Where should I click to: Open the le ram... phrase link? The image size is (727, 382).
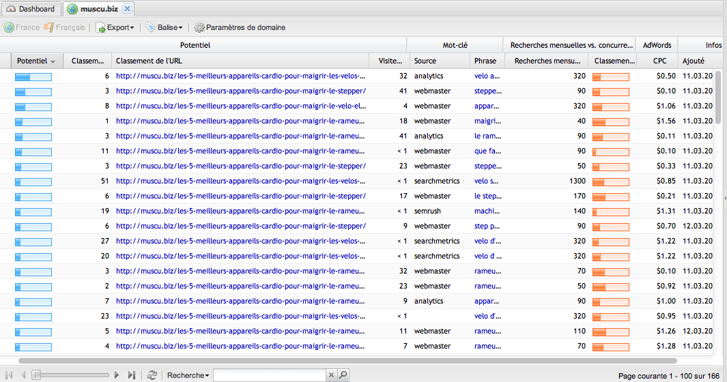click(x=488, y=136)
